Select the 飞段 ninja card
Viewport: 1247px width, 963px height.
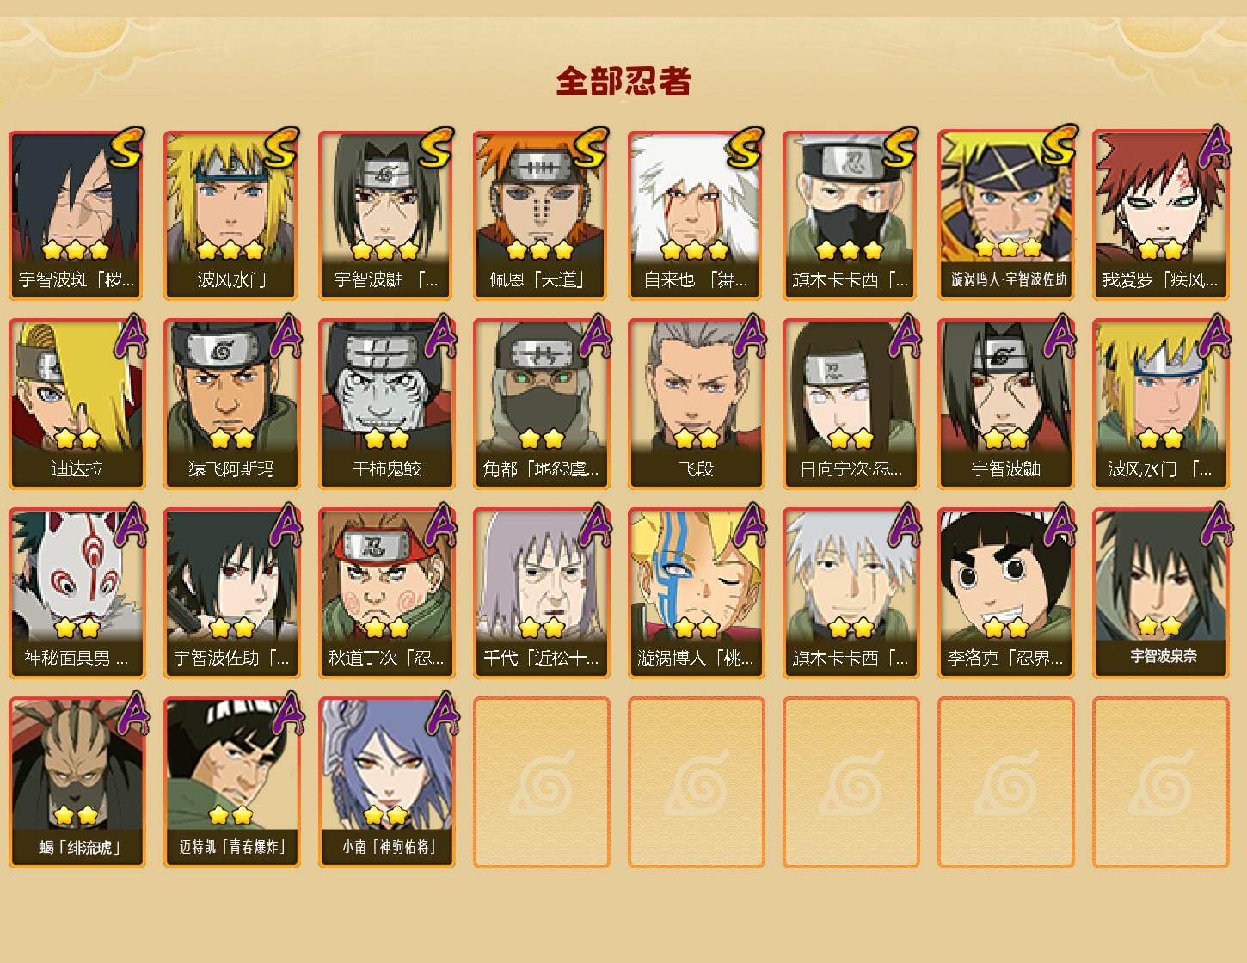coord(697,405)
